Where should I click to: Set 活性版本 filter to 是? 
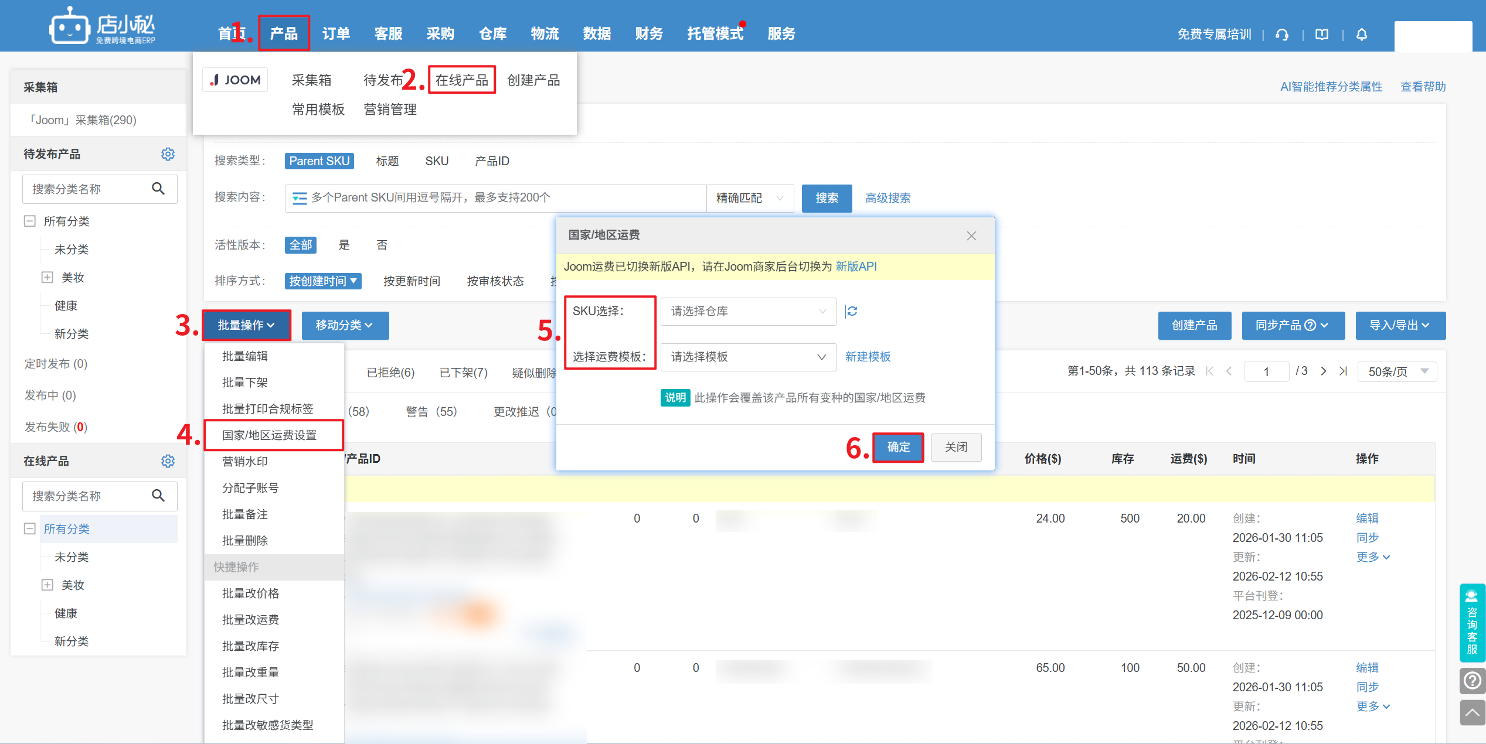pos(344,245)
